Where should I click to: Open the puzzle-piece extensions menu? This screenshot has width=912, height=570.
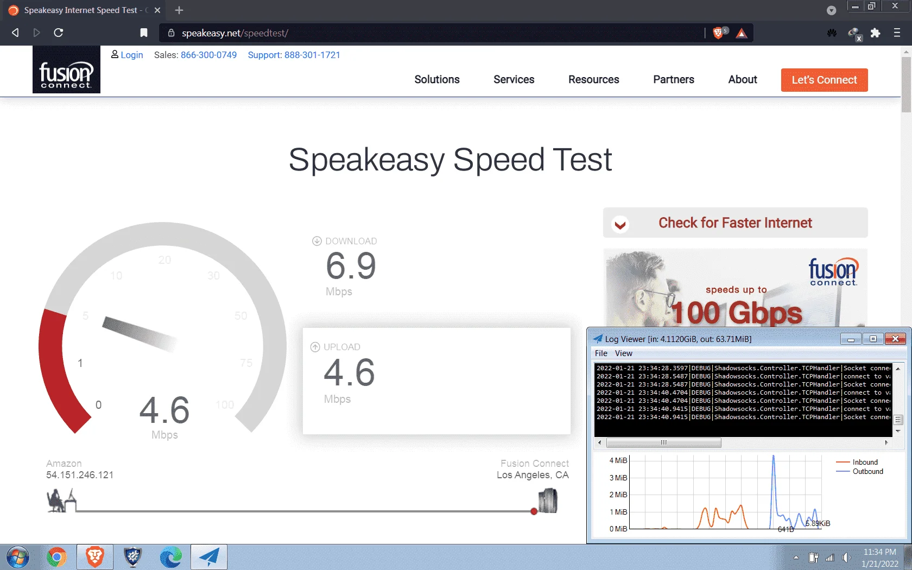(x=875, y=33)
